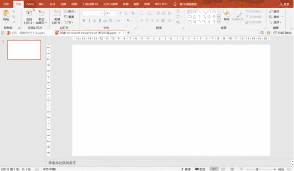
Task: Toggle Multi-window mode (多窗口模式)
Action: (282, 33)
